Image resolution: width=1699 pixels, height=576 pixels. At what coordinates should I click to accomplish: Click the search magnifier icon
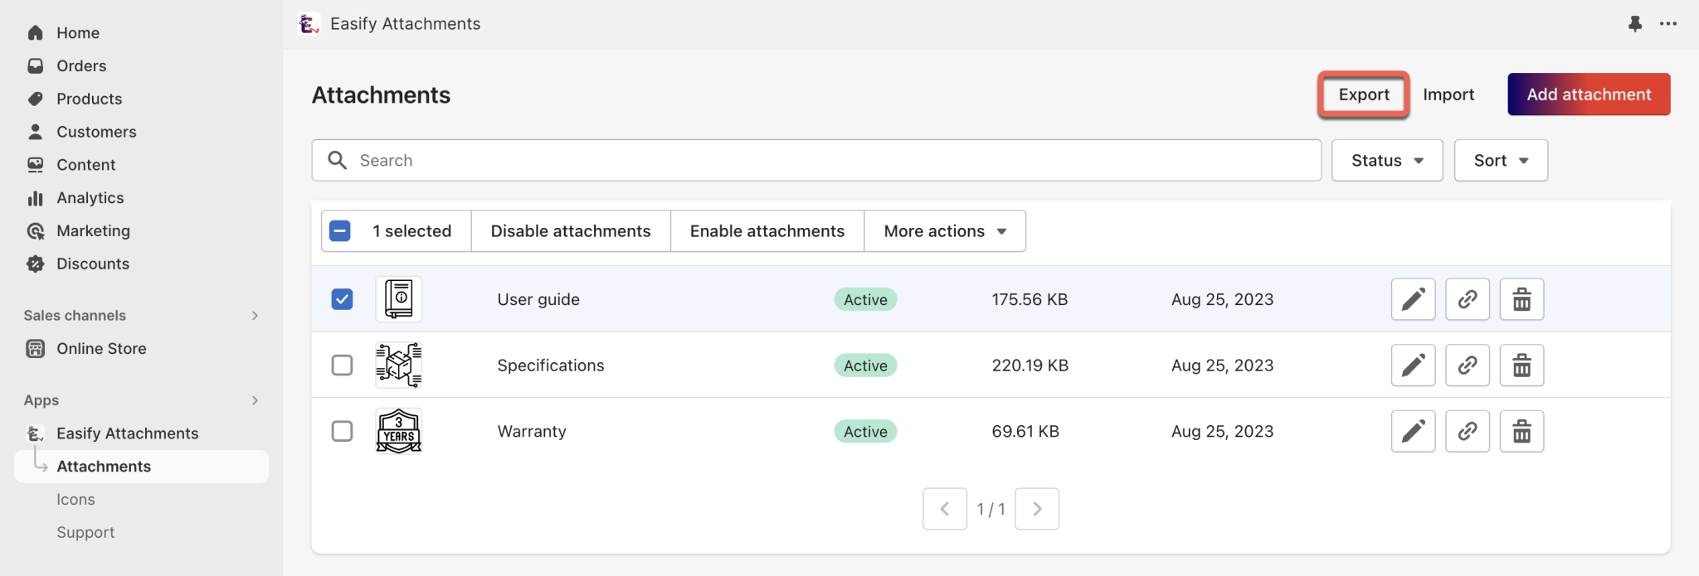[x=337, y=160]
